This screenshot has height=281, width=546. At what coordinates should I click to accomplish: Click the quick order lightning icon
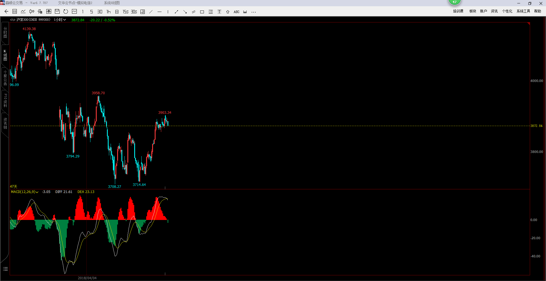[40, 12]
